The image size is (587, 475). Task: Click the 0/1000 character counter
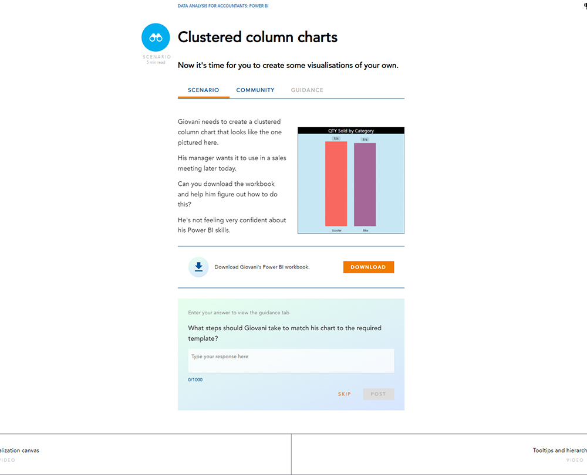tap(195, 380)
